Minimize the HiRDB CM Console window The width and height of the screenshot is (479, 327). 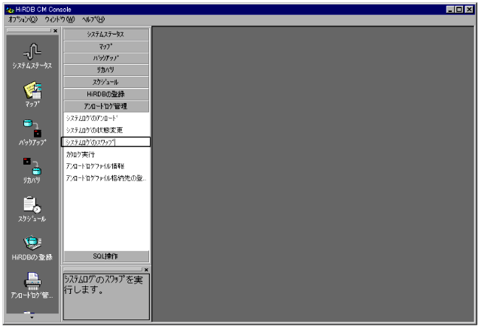coord(450,10)
